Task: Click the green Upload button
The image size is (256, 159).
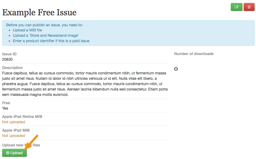Action: point(15,153)
